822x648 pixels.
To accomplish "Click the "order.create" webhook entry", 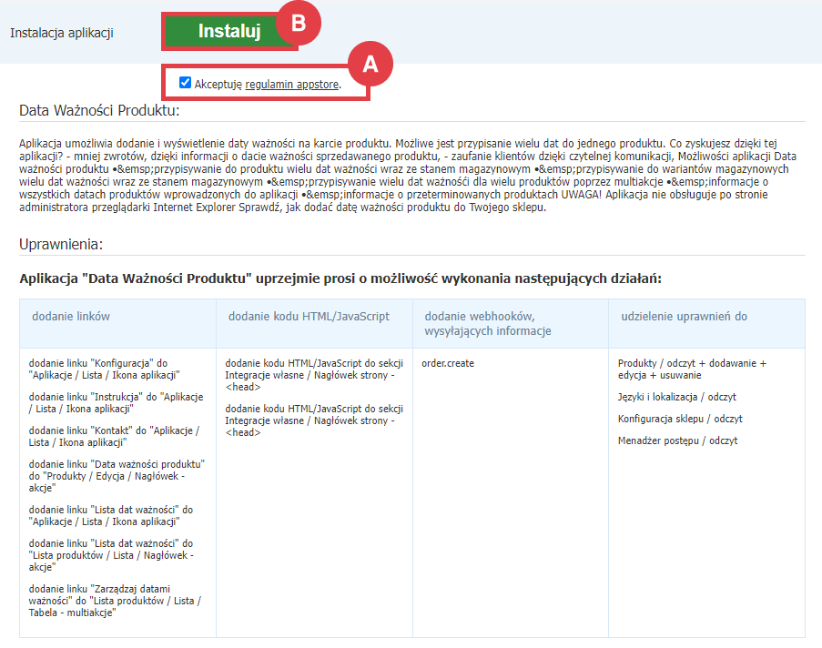I will pos(450,364).
